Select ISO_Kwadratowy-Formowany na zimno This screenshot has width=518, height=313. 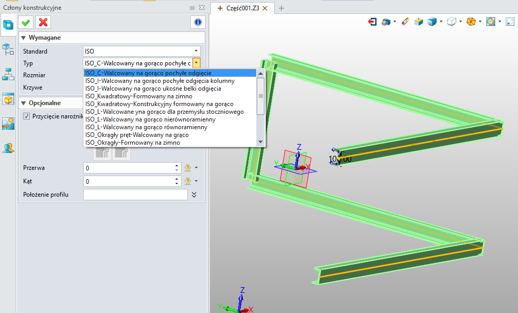[170, 96]
